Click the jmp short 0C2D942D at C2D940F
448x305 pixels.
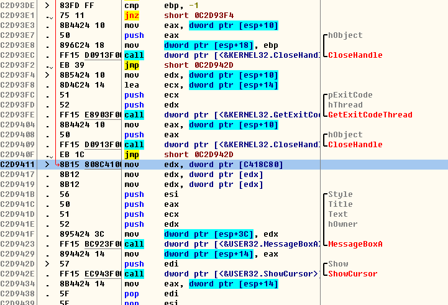click(179, 155)
